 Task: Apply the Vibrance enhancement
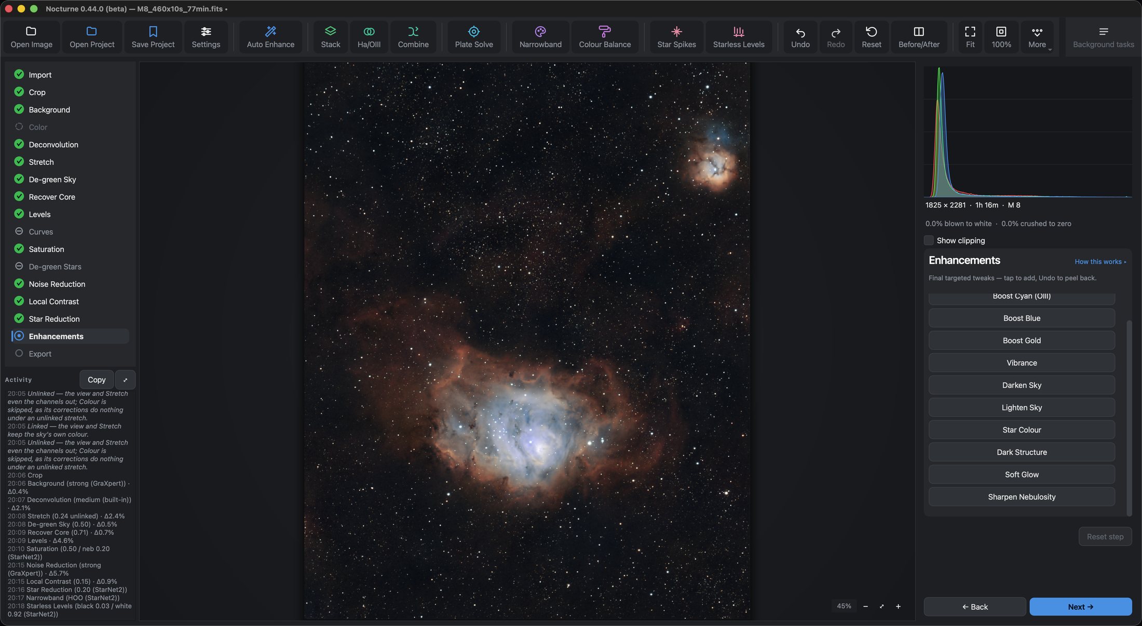coord(1021,363)
